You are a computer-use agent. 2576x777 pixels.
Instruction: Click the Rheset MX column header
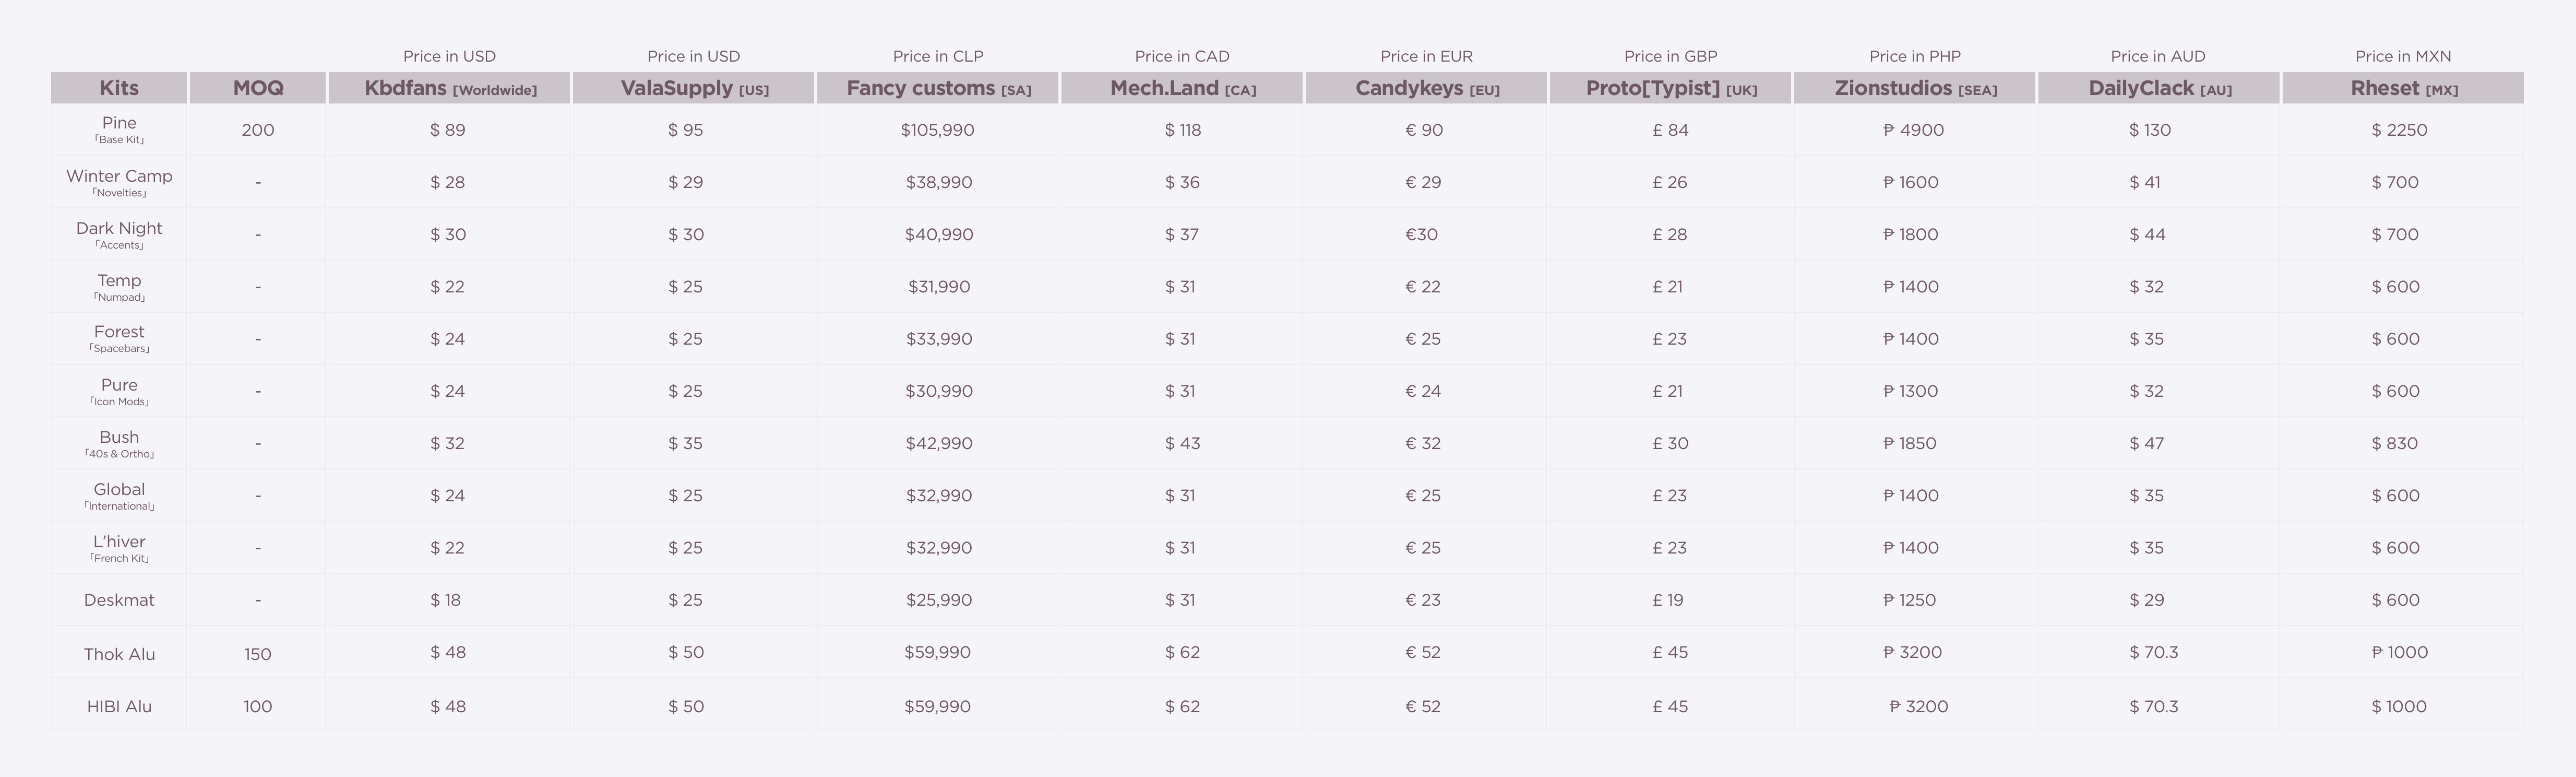click(2403, 88)
